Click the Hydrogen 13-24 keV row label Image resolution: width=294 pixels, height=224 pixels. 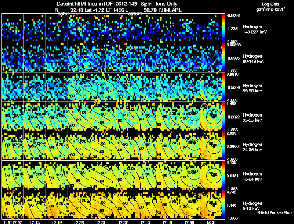pos(252,177)
